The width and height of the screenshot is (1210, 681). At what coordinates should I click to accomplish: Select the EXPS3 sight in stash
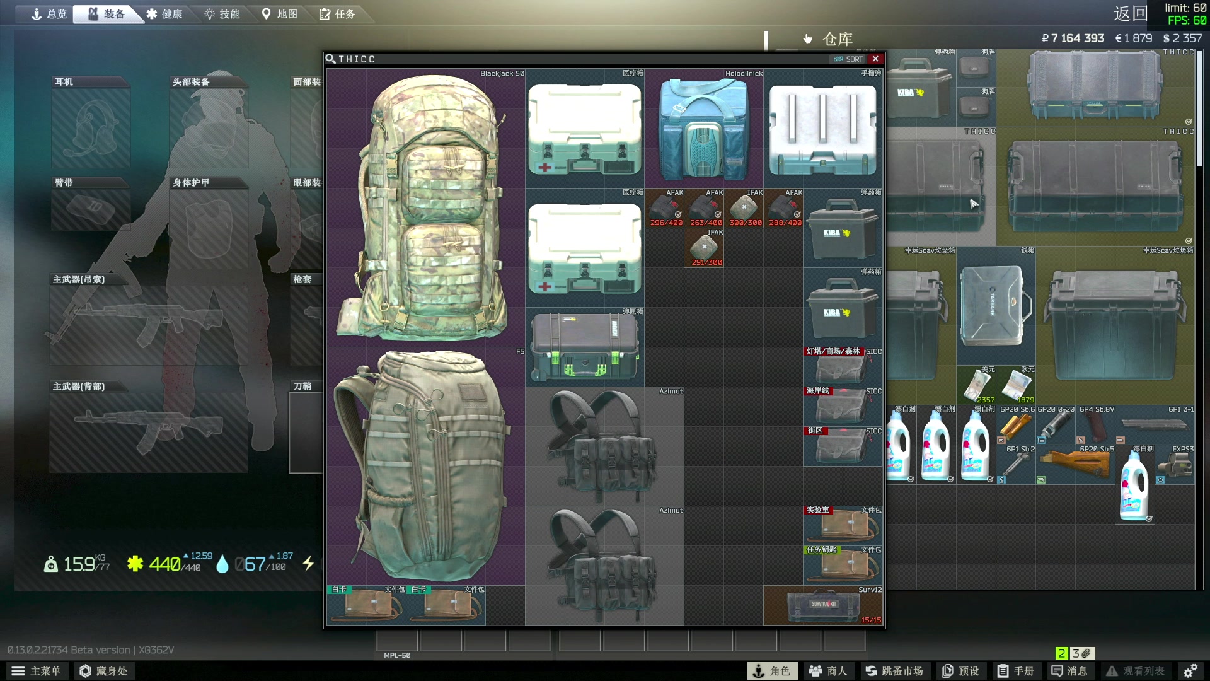click(1175, 465)
